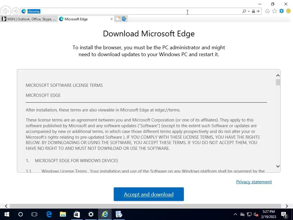Open File Explorer from taskbar
This screenshot has width=293, height=220.
click(x=63, y=214)
